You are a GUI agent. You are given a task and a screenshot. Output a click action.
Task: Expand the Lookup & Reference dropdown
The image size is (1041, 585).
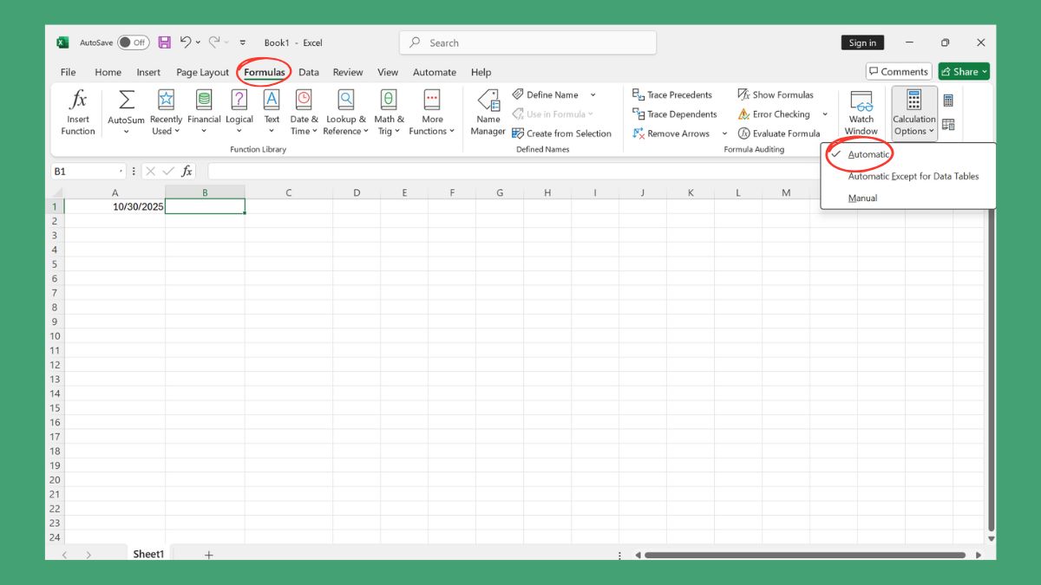point(346,113)
